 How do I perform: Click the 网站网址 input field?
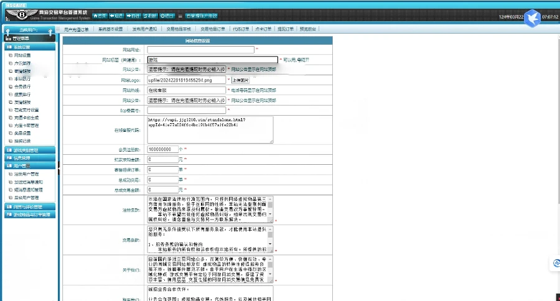[x=200, y=50]
